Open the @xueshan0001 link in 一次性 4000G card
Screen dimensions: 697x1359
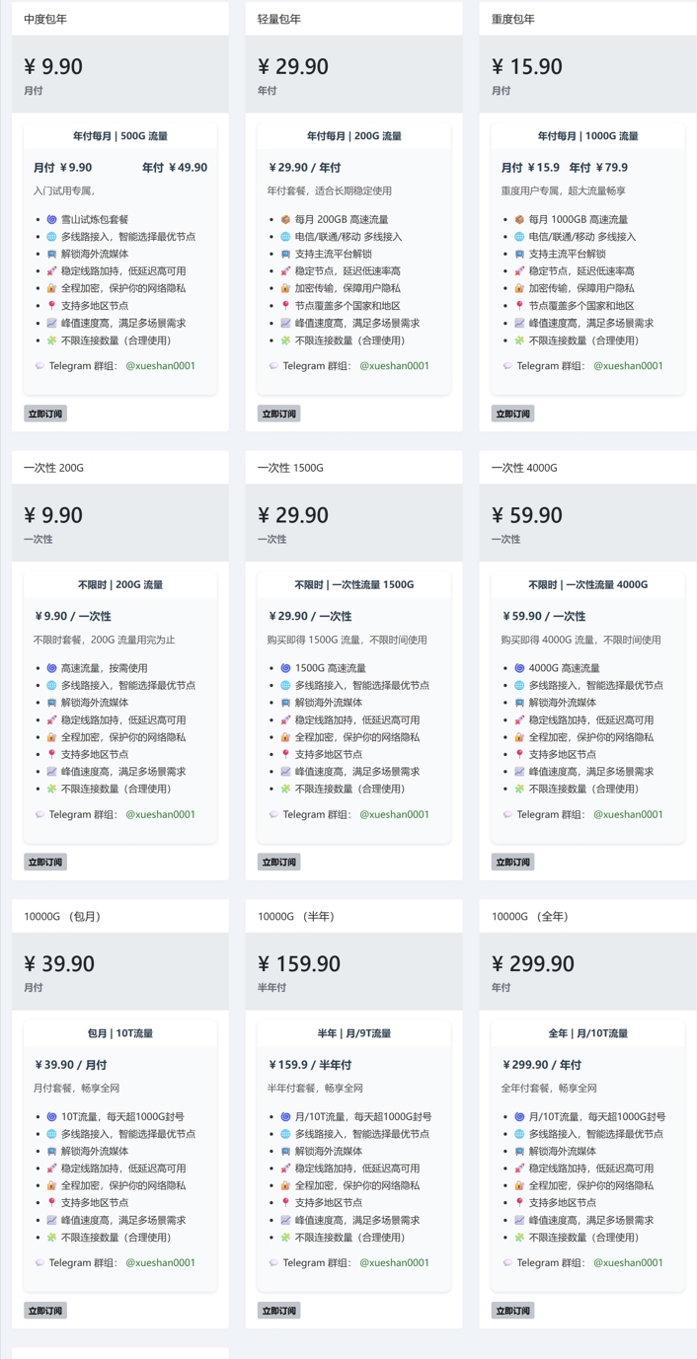(x=628, y=814)
